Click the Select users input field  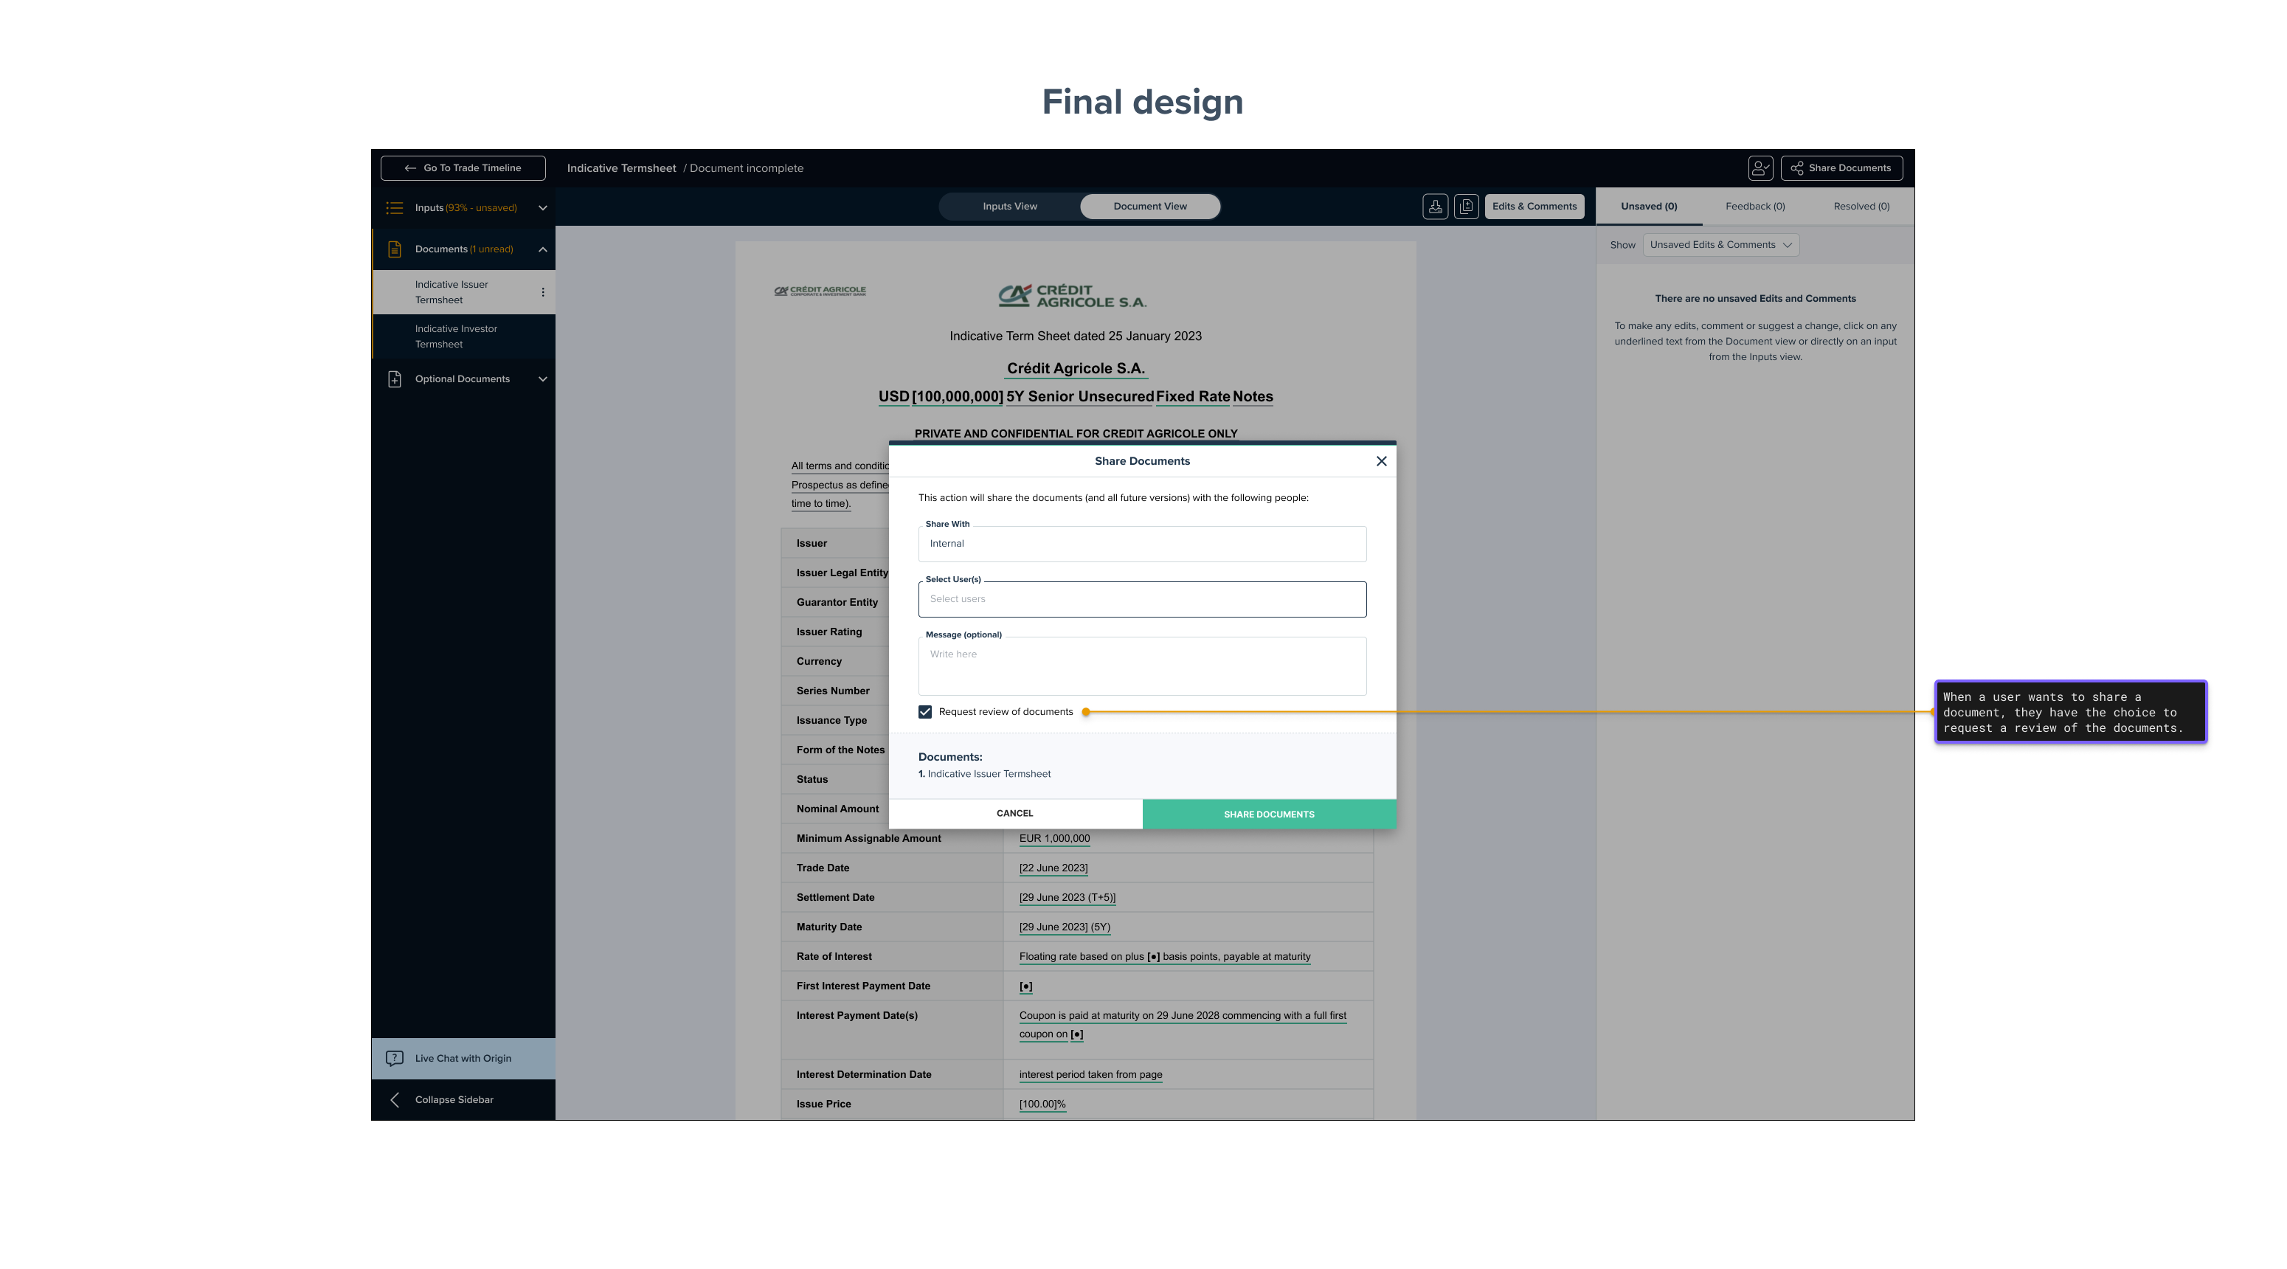(1142, 599)
